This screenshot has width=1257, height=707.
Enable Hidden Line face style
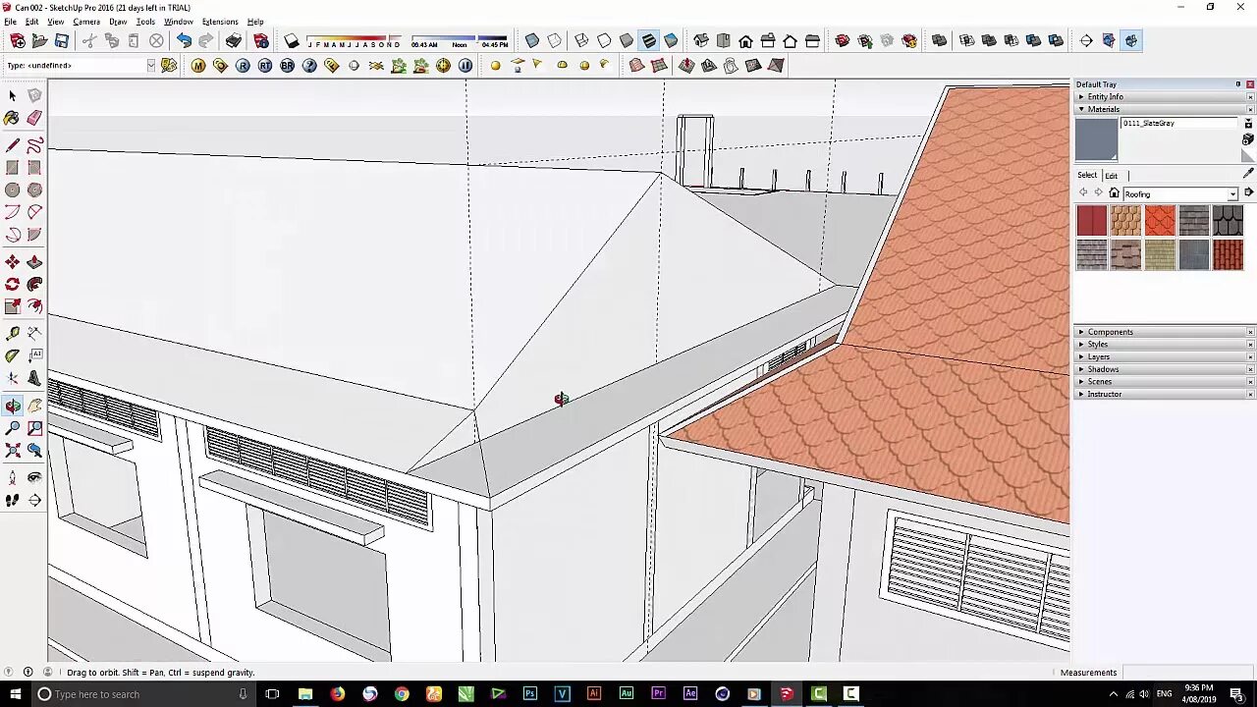point(604,40)
